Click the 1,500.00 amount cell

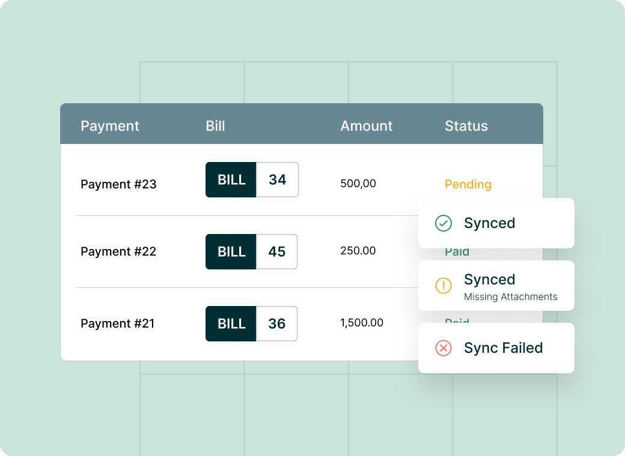coord(362,323)
